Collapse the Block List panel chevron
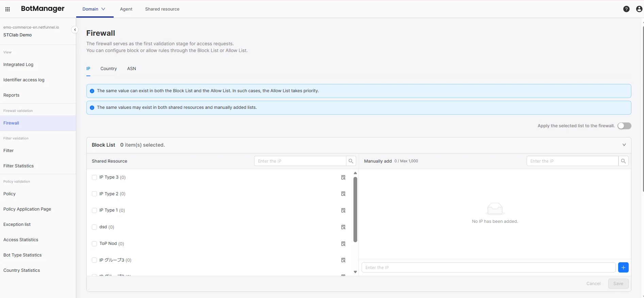 coord(624,145)
